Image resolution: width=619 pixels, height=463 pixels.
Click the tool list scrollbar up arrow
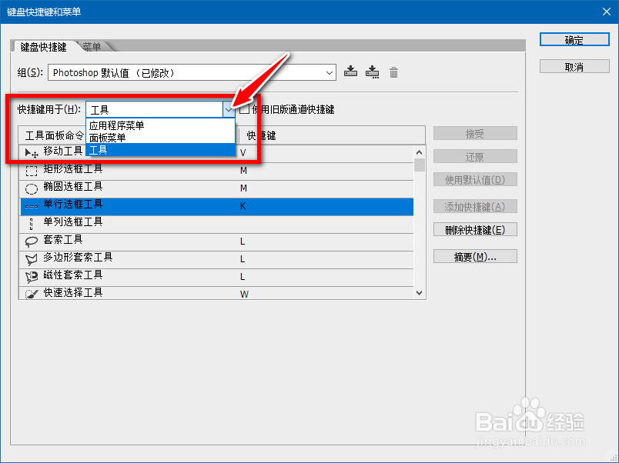(x=420, y=152)
